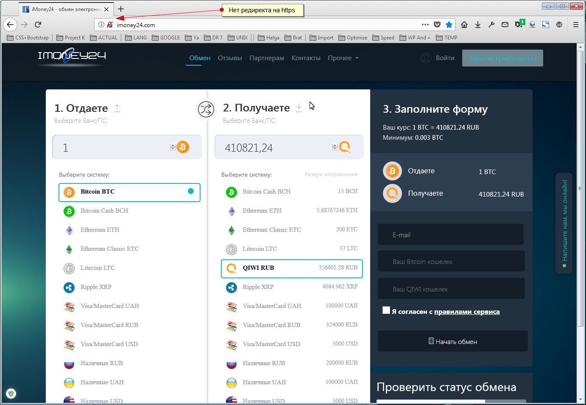Select Ripple XRP in the give list
586x405 pixels.
(129, 287)
